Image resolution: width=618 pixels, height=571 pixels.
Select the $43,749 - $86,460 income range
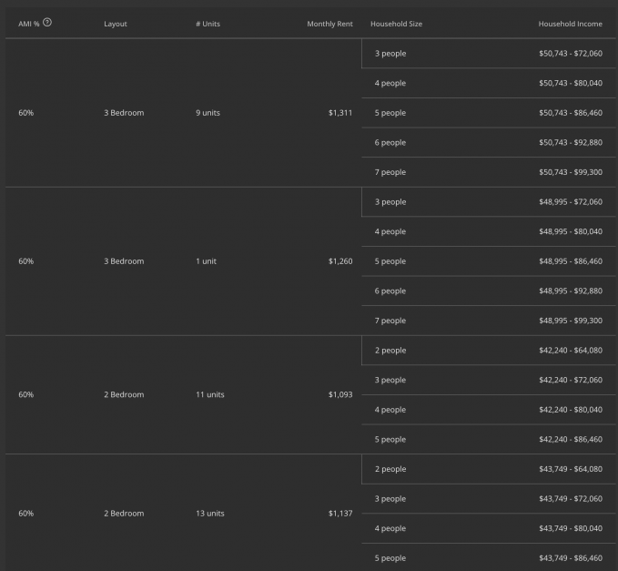coord(570,558)
